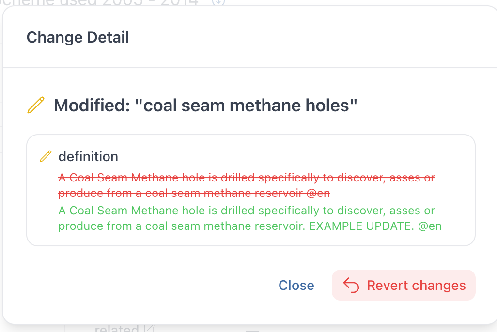497x332 pixels.
Task: Click the related label behind the dialog
Action: coord(116,329)
